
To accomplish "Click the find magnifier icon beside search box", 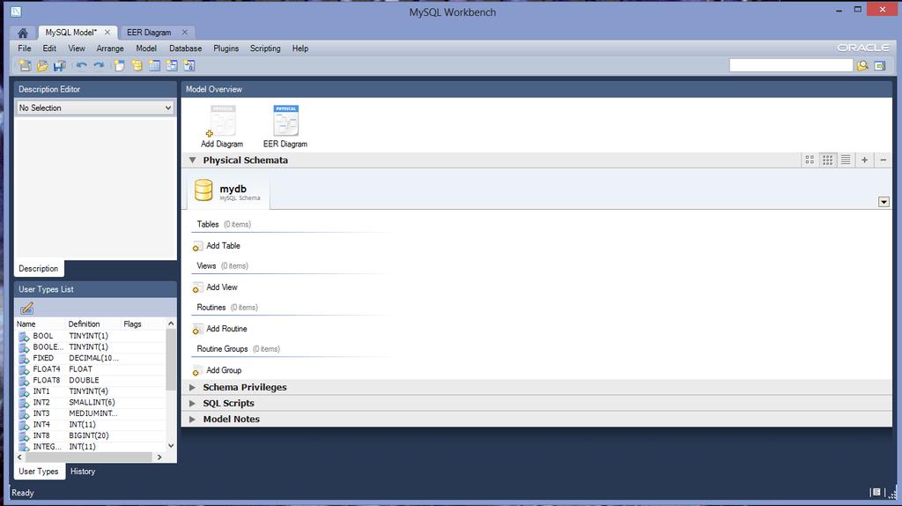I will pyautogui.click(x=862, y=65).
